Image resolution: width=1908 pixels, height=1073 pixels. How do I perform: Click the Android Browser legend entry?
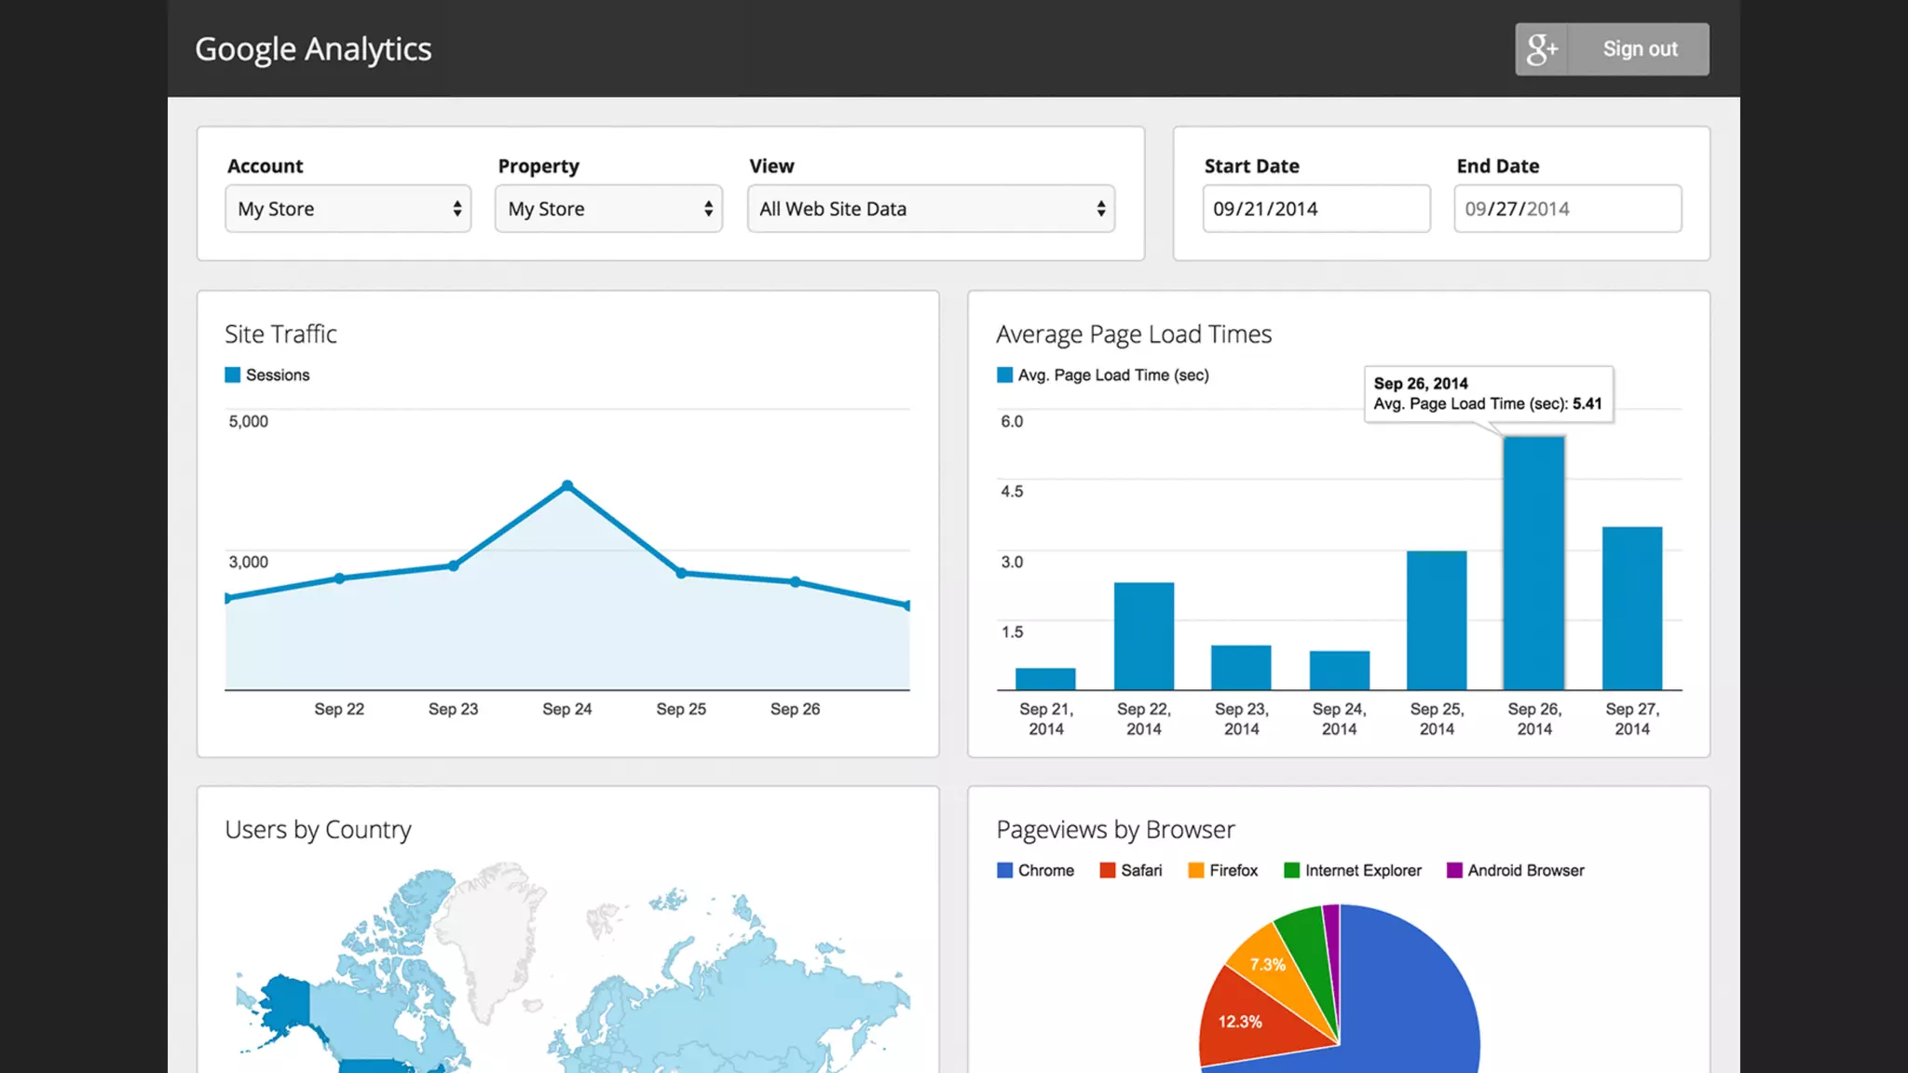pos(1515,871)
